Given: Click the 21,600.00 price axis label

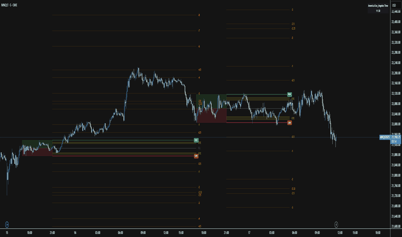Looking at the screenshot, I should [x=396, y=227].
